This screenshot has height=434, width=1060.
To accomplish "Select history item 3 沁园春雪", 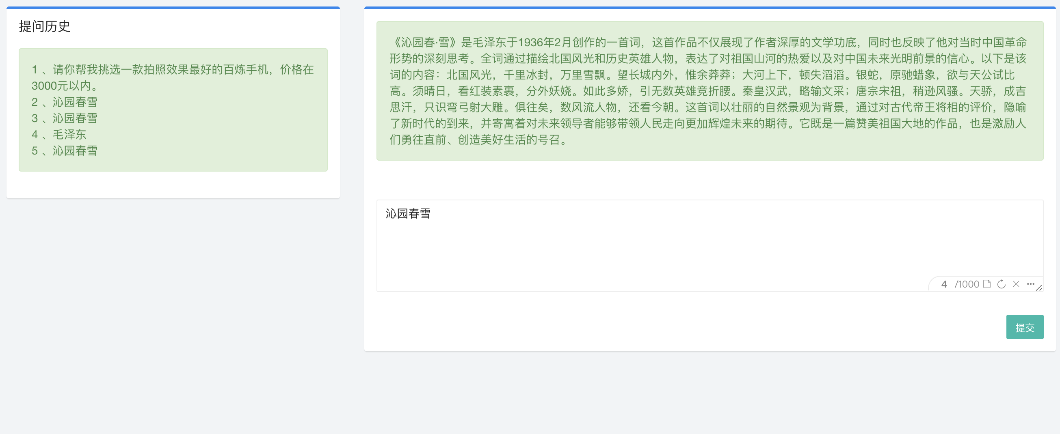I will coord(65,118).
